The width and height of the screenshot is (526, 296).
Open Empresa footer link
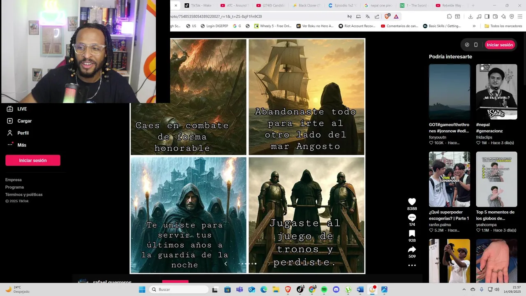pos(14,180)
